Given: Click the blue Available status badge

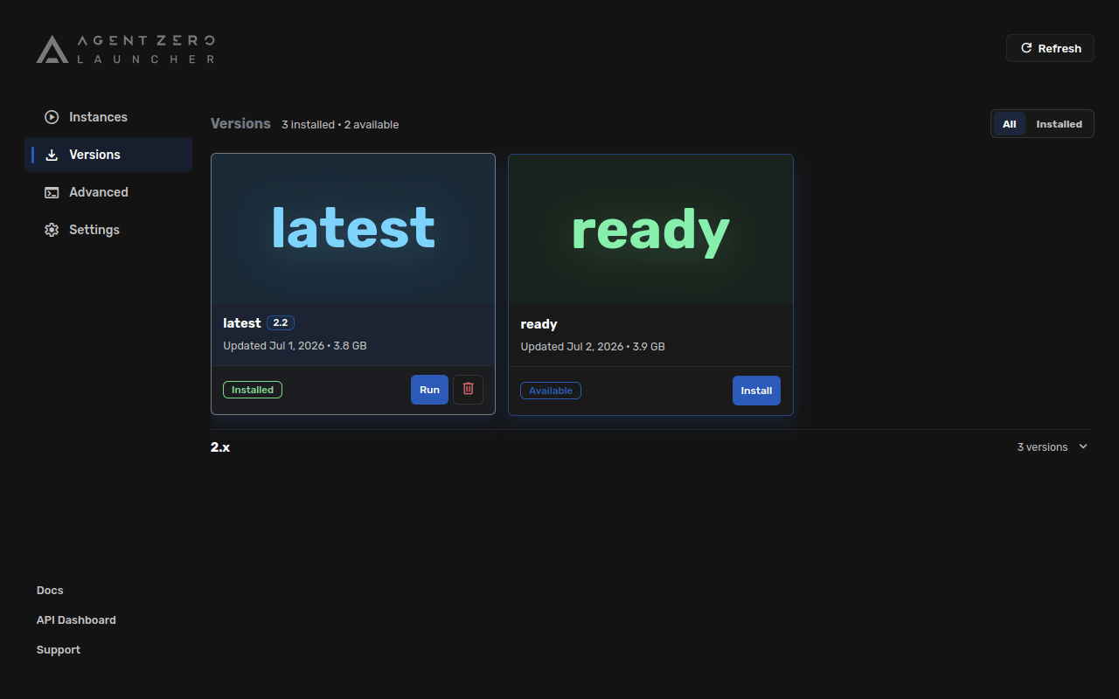Looking at the screenshot, I should pyautogui.click(x=551, y=391).
